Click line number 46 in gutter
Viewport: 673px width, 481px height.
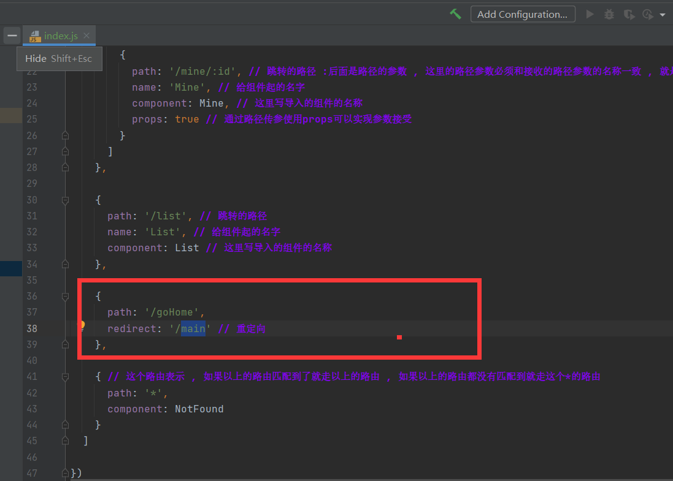(32, 458)
